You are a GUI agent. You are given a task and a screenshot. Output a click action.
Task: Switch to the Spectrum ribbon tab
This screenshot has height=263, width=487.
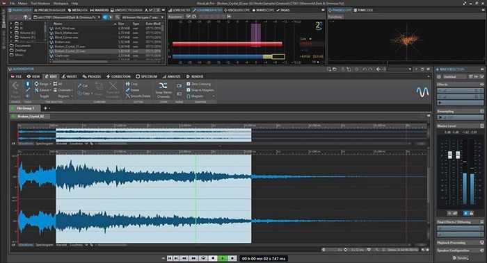pyautogui.click(x=146, y=76)
